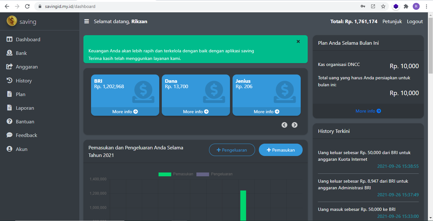The image size is (433, 221).
Task: Click the blue Pemasukan button
Action: [x=281, y=150]
